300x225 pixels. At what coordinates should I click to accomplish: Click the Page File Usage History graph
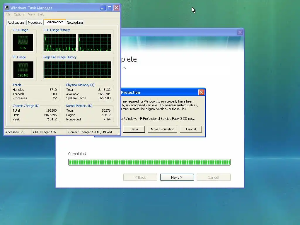(x=77, y=70)
